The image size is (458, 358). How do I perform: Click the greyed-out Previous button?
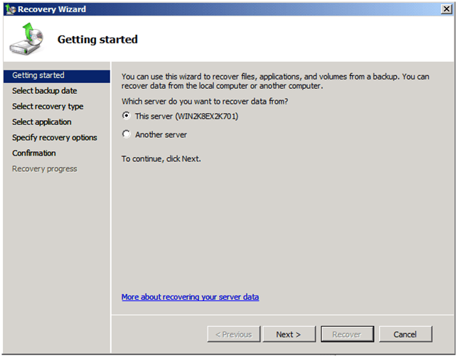point(233,335)
